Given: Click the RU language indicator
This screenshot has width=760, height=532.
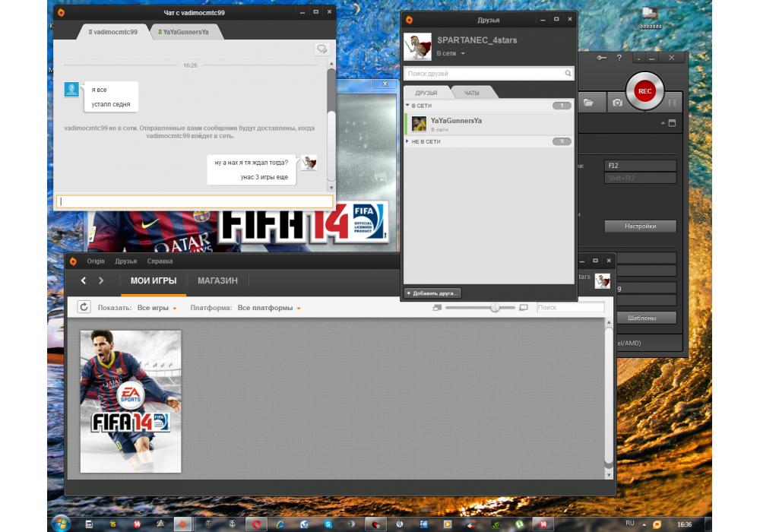Looking at the screenshot, I should coord(629,524).
